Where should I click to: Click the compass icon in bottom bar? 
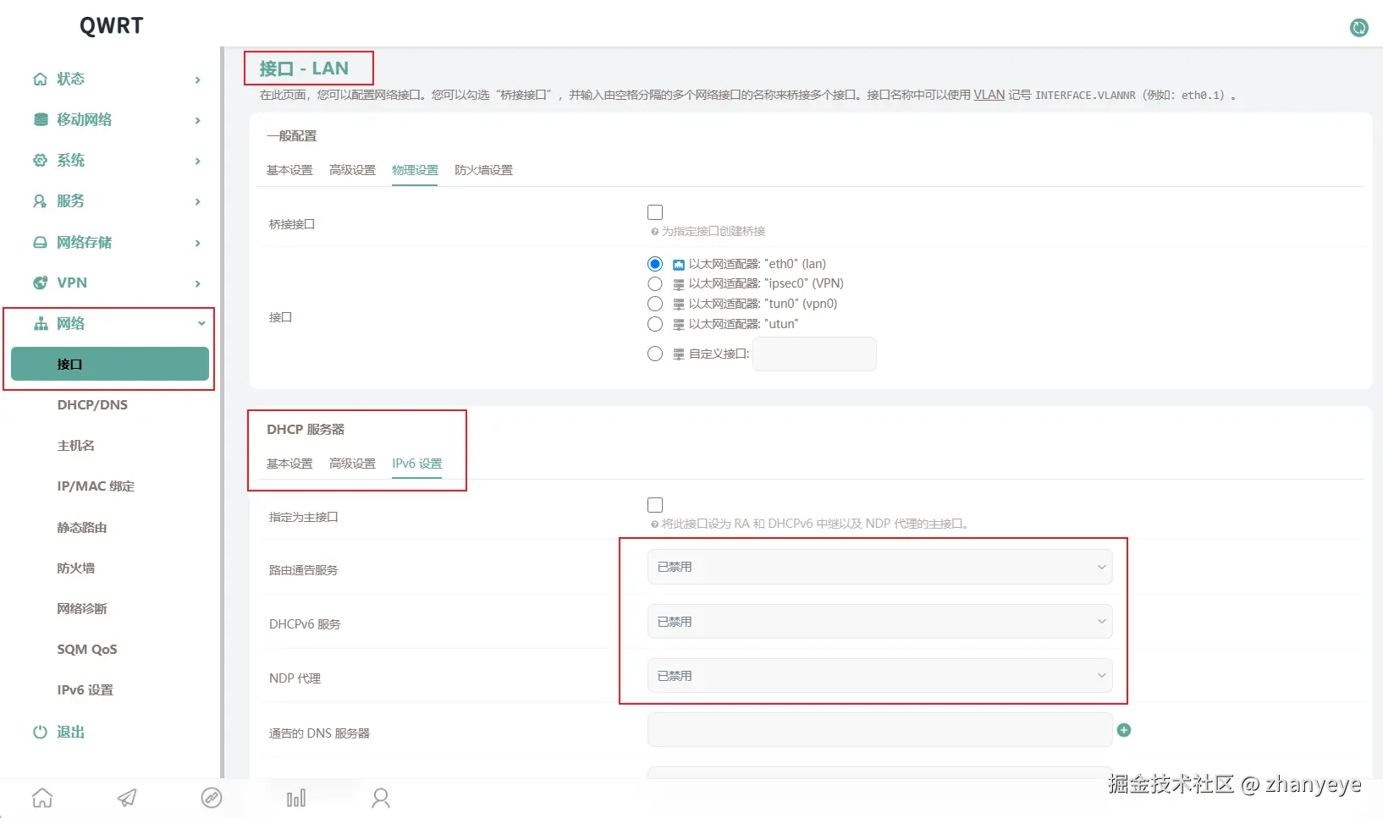coord(212,798)
